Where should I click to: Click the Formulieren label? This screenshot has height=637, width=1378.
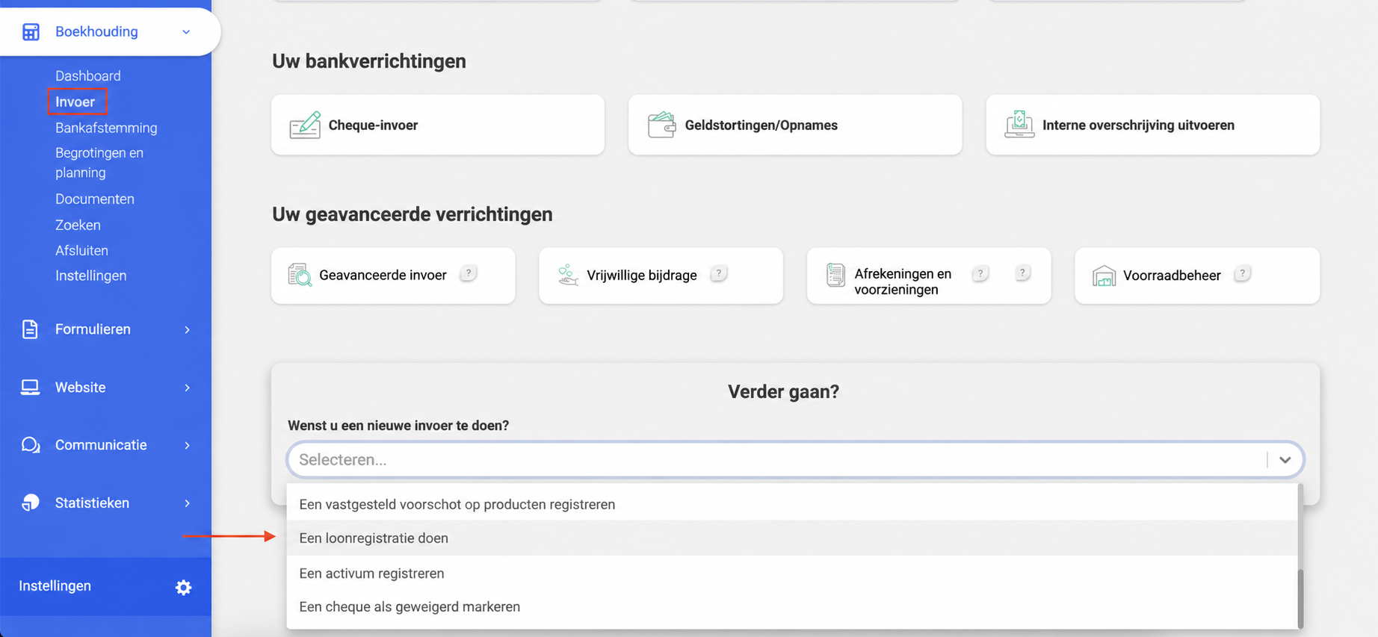pos(93,329)
